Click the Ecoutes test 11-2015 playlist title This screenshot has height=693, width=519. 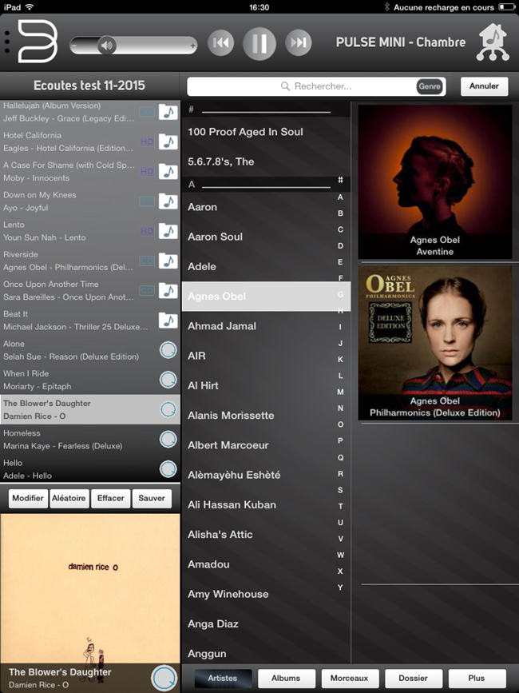89,86
